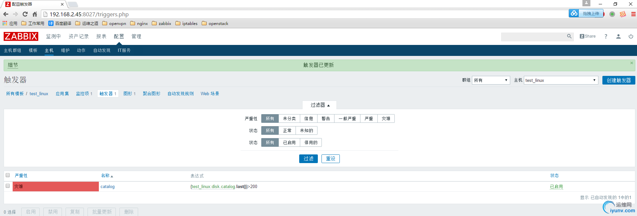Select severity filter 信息
The width and height of the screenshot is (637, 216).
(x=309, y=118)
